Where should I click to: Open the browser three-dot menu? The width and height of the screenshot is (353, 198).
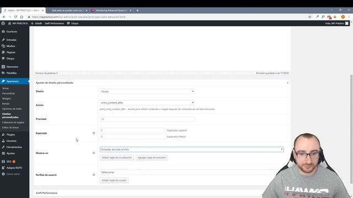tap(349, 17)
